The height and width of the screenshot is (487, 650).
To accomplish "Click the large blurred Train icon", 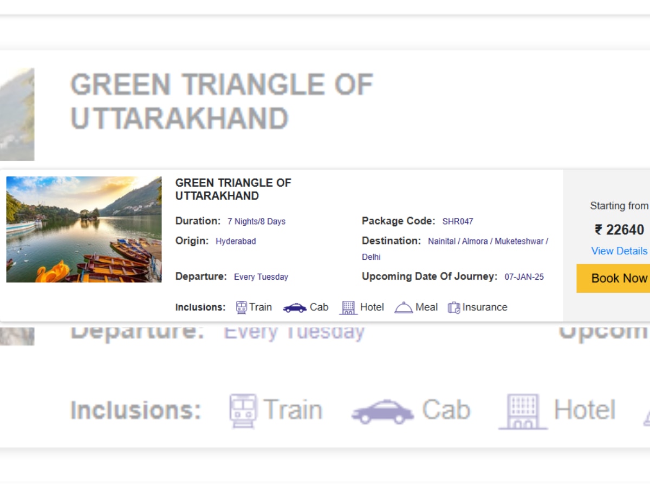I will [243, 411].
